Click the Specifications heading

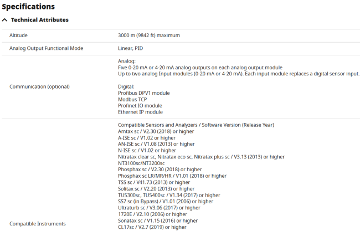point(28,7)
